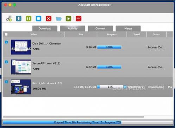Viewport: 176px width, 128px height.
Task: Go to the Merge tab
Action: [x=128, y=28]
